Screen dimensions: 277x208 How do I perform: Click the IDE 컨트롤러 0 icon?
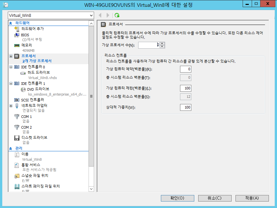[17, 67]
